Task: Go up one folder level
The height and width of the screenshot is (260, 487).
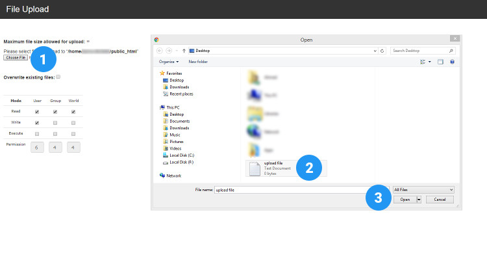Action: click(184, 51)
